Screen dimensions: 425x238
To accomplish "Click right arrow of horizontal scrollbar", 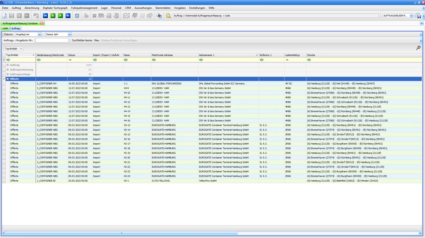I will click(420, 233).
